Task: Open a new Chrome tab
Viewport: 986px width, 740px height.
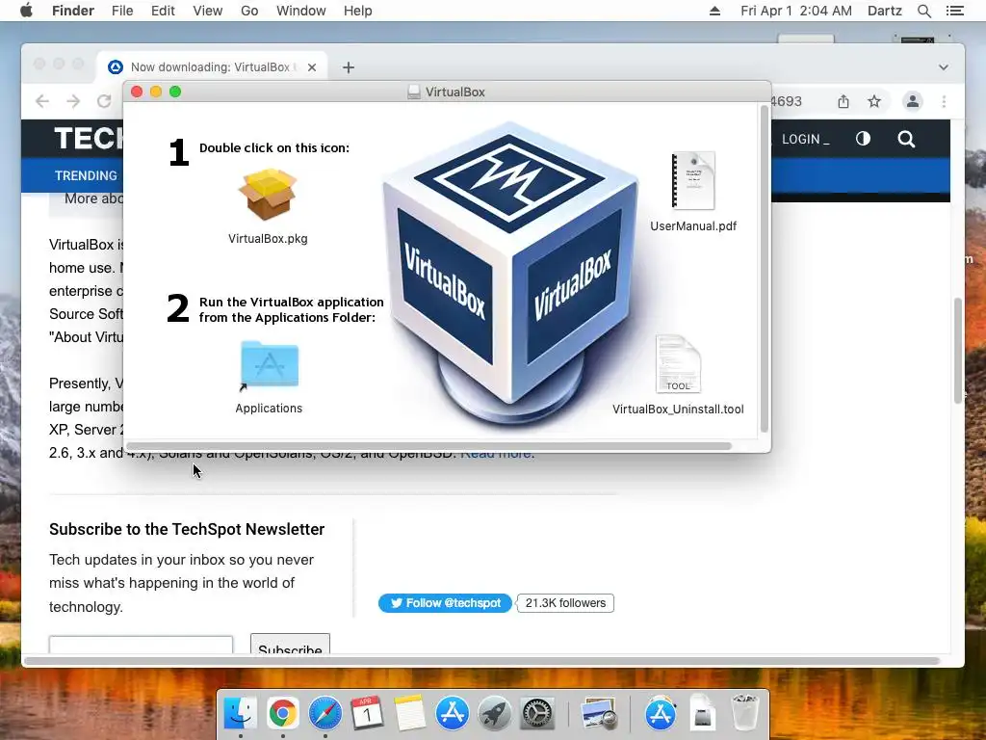Action: pos(349,67)
